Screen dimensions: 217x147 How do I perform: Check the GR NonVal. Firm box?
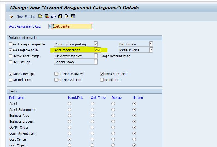(56, 80)
